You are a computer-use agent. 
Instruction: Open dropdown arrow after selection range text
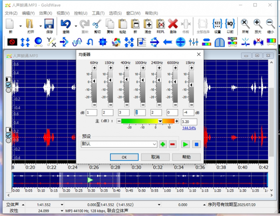tap(159, 205)
